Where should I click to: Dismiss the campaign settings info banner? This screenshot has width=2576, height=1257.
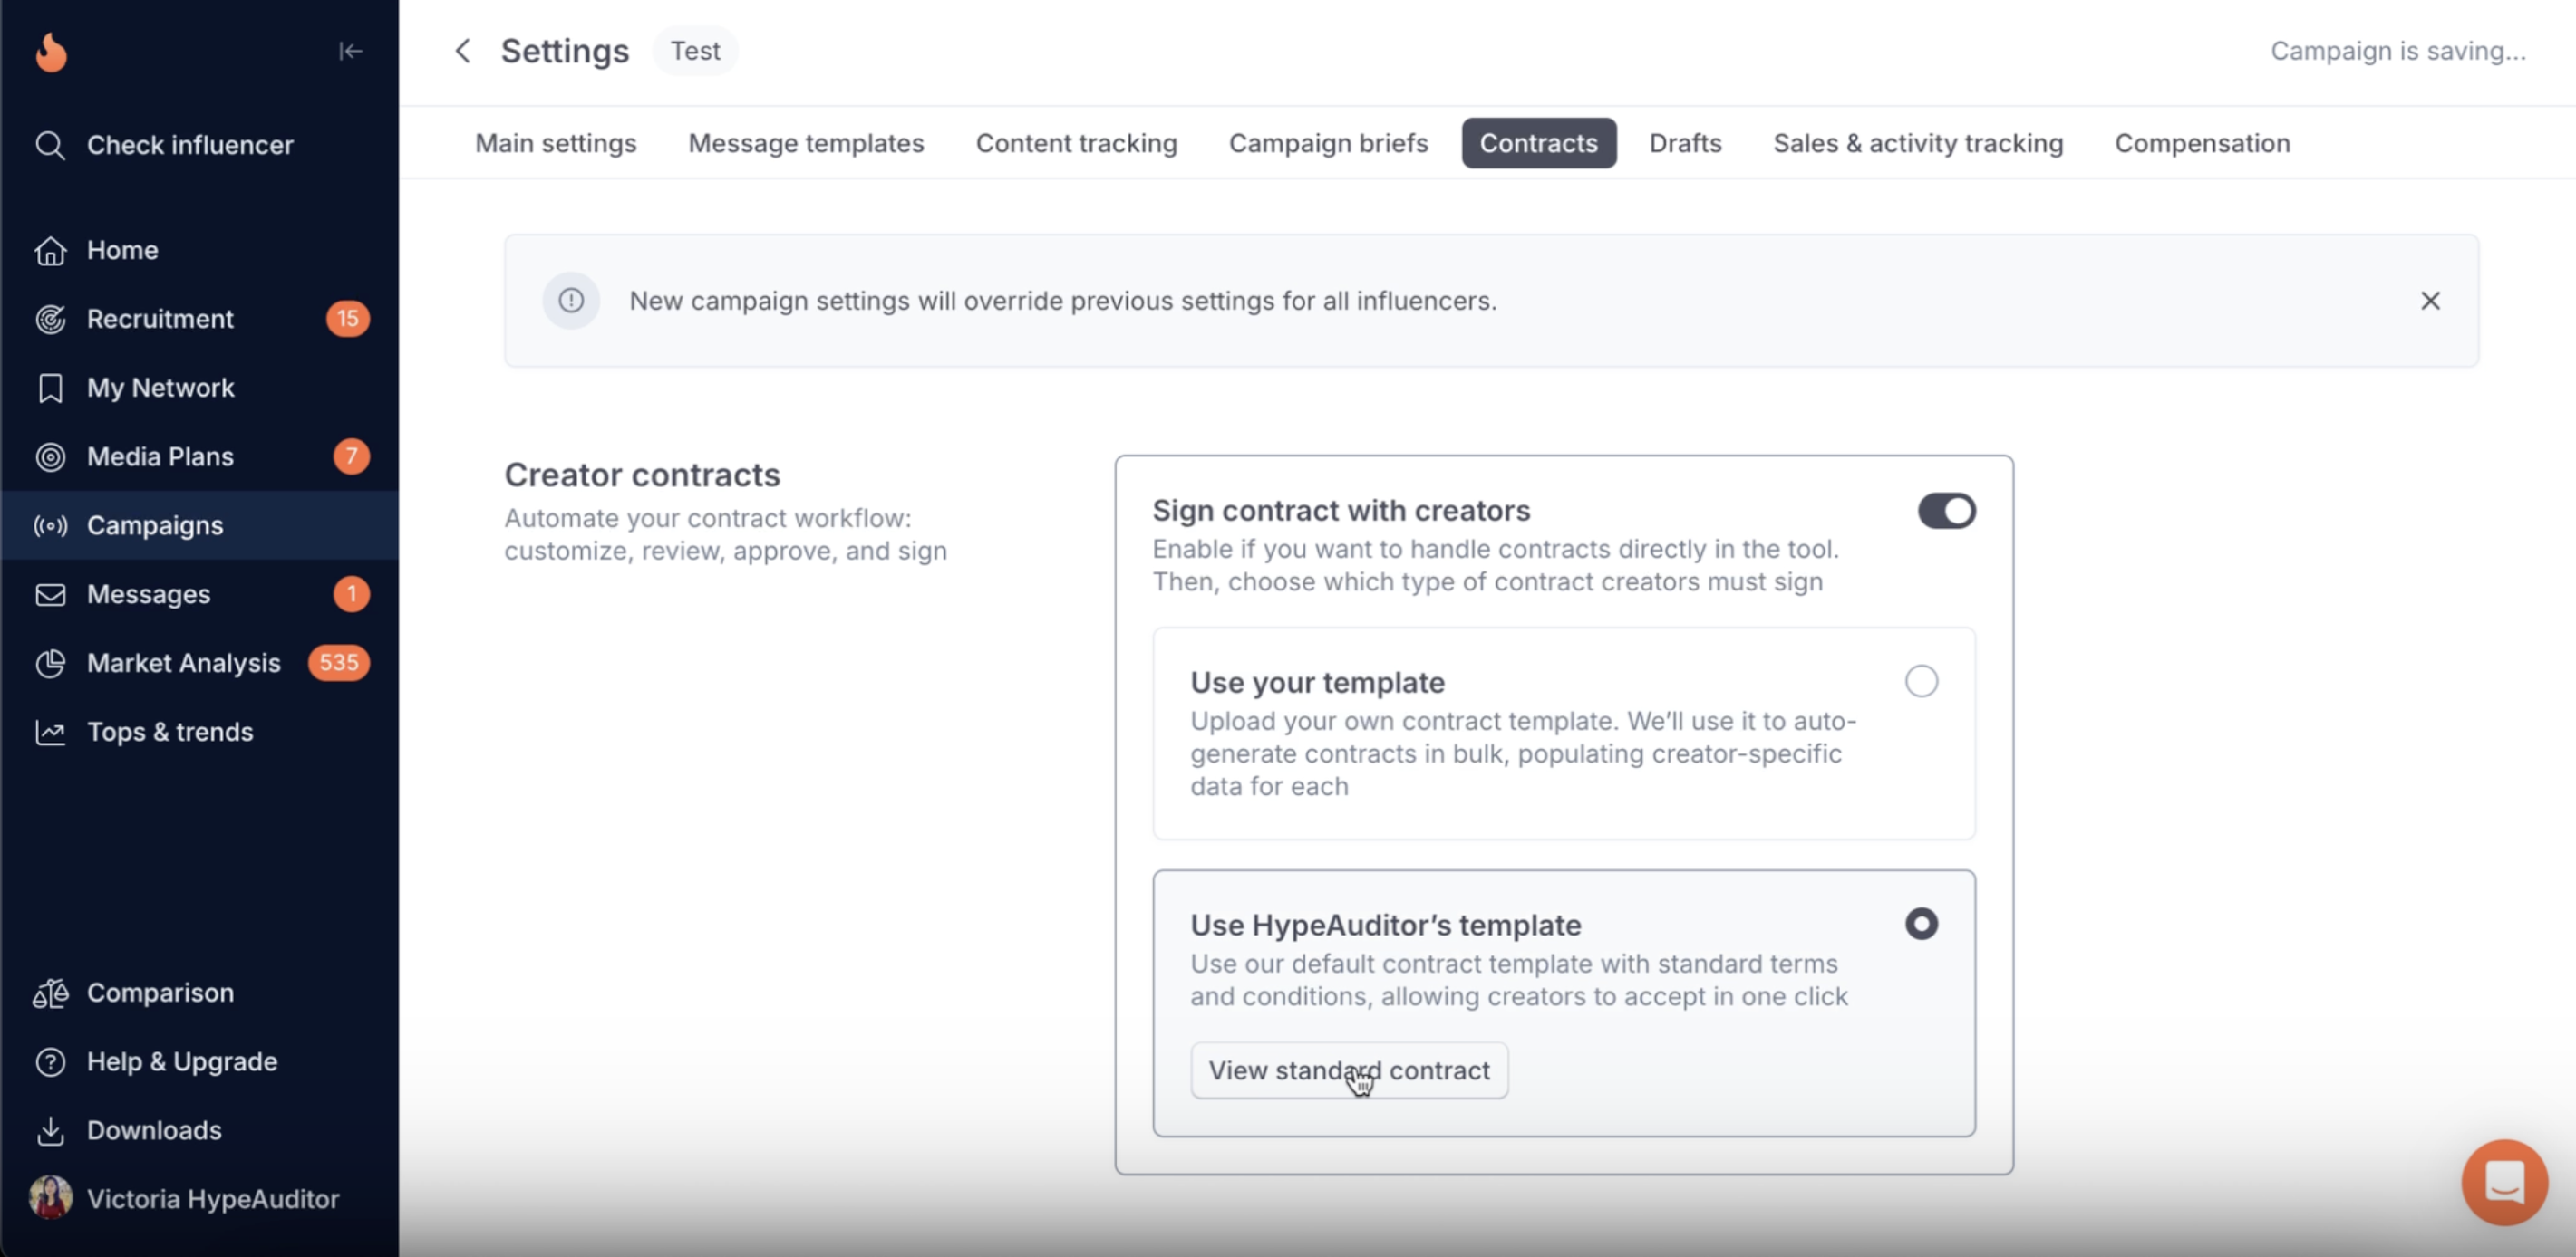tap(2429, 301)
